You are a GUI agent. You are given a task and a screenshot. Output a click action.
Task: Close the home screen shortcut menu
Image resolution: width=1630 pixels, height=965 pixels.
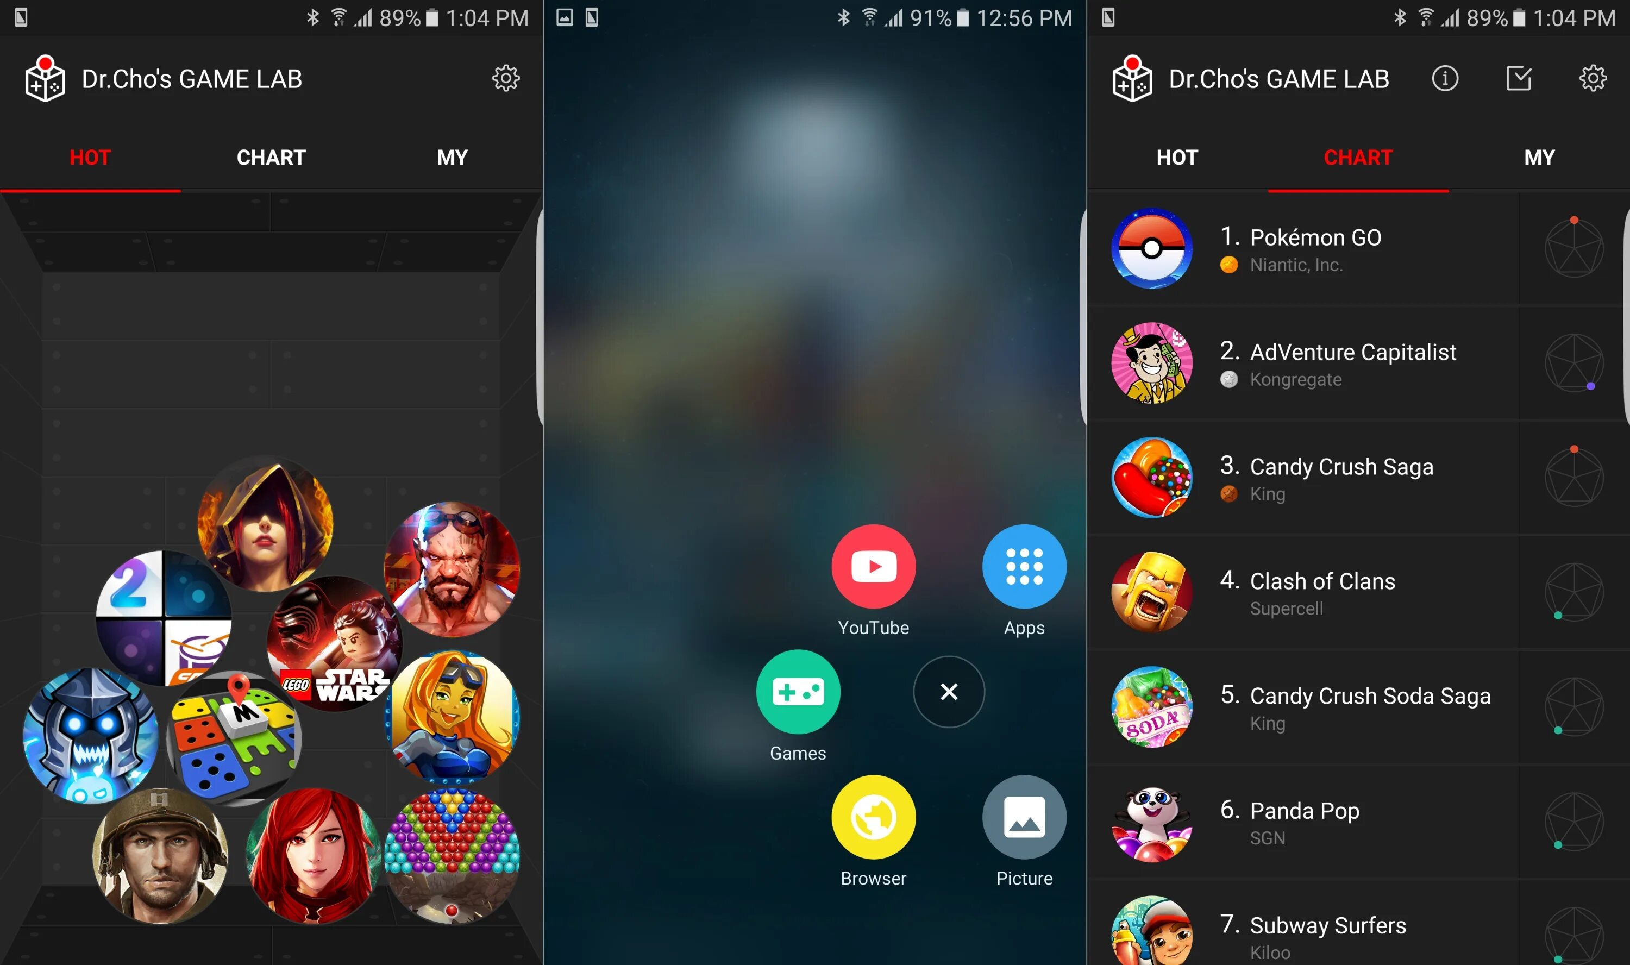coord(948,692)
